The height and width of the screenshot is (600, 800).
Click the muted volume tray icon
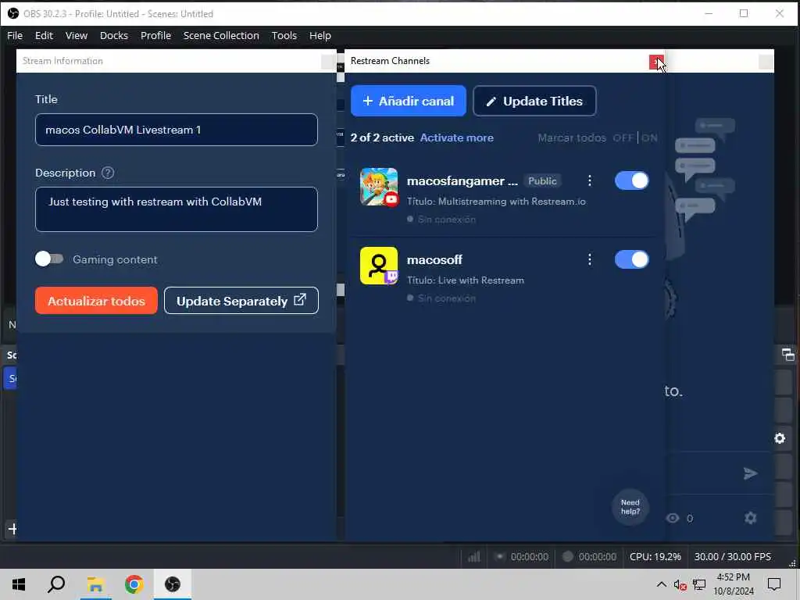(680, 584)
